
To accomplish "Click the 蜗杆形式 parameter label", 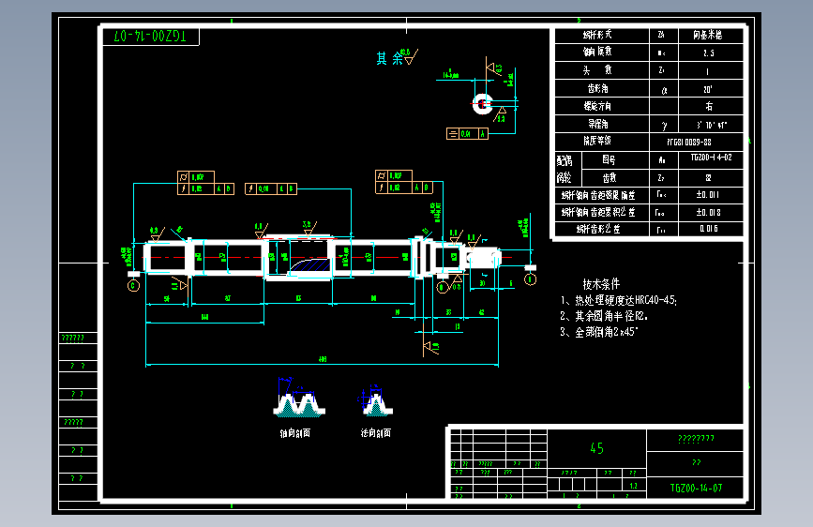I will (x=597, y=35).
